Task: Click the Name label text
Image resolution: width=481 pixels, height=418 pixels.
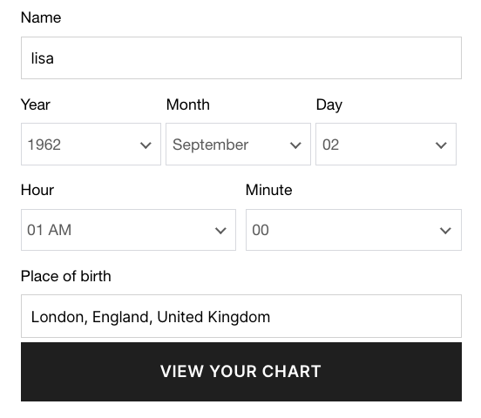Action: (x=41, y=17)
